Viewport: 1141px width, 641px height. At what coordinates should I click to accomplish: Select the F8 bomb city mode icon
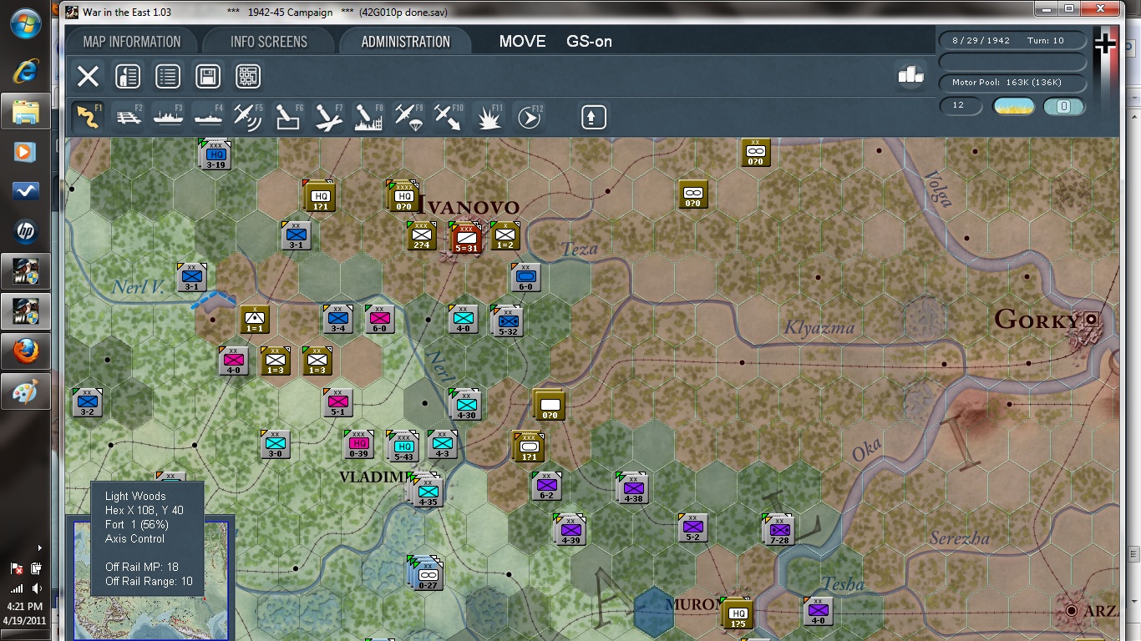coord(368,117)
